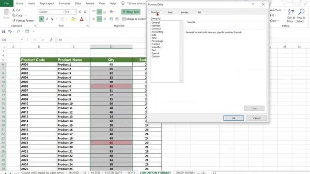Viewport: 310px width, 174px height.
Task: Open Find & Select magnifier
Action: [301, 15]
